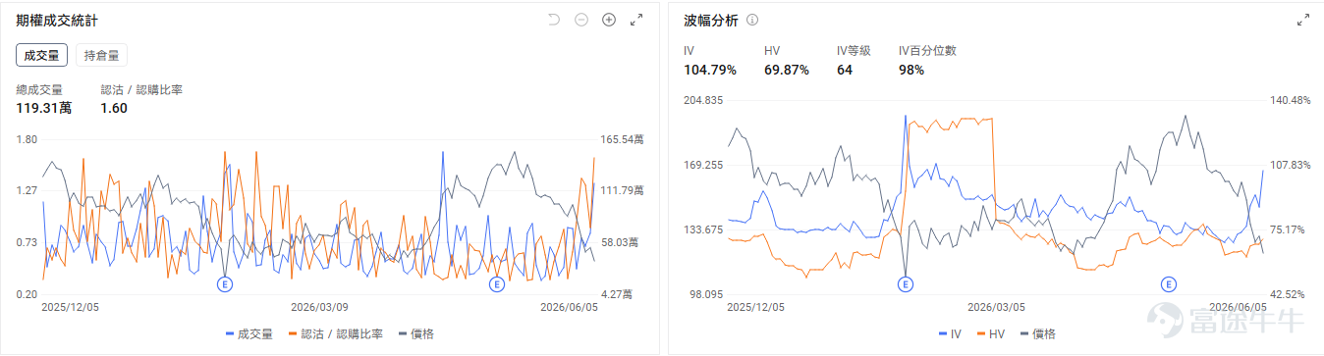
Task: Click the undo reset icon in 期權成交統計
Action: [x=554, y=20]
